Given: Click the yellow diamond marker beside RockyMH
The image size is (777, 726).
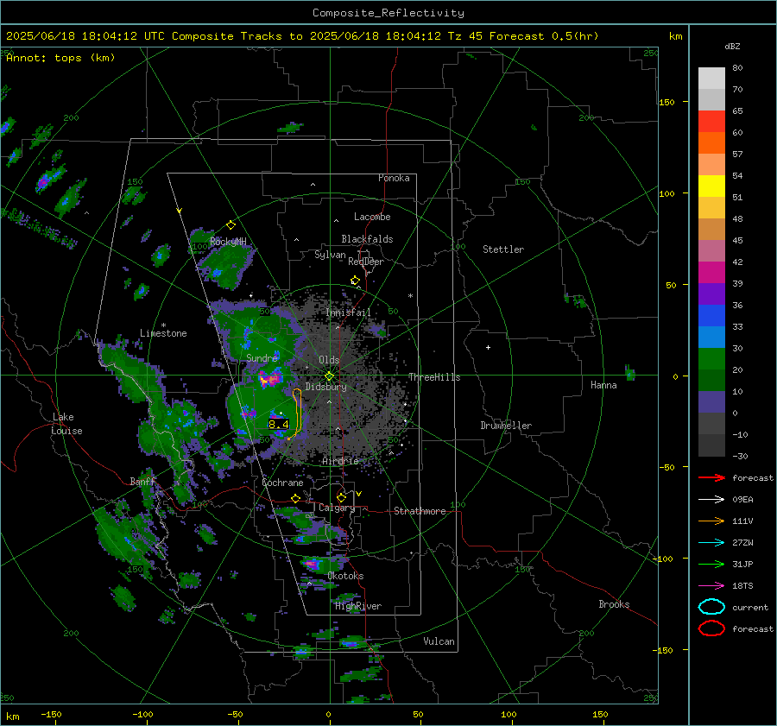Looking at the screenshot, I should coord(231,225).
